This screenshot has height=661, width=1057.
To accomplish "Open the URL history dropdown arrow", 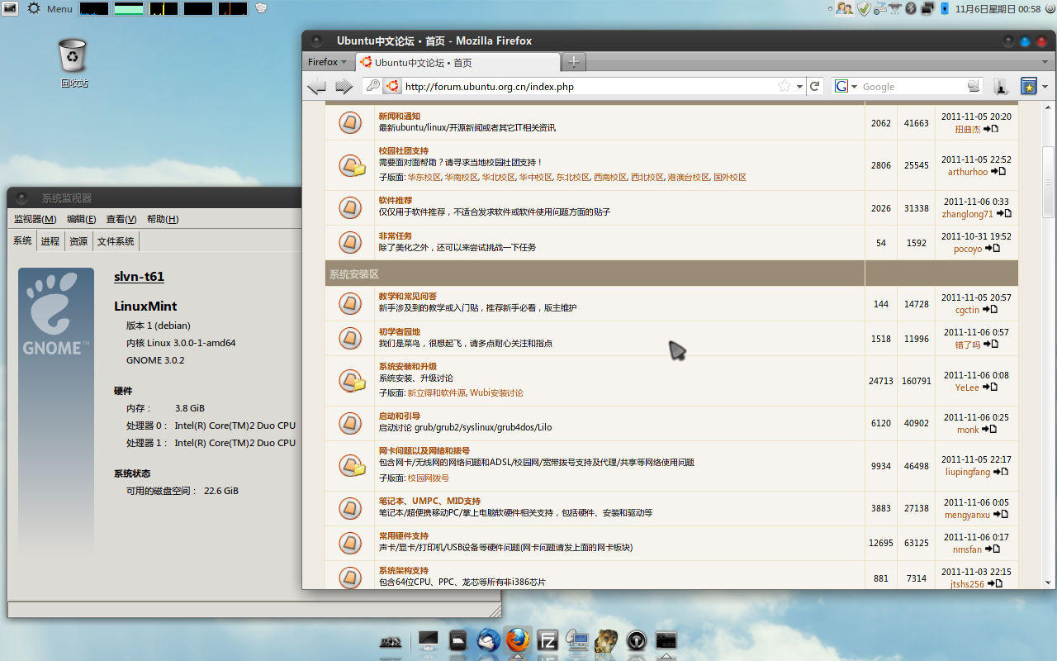I will [799, 86].
